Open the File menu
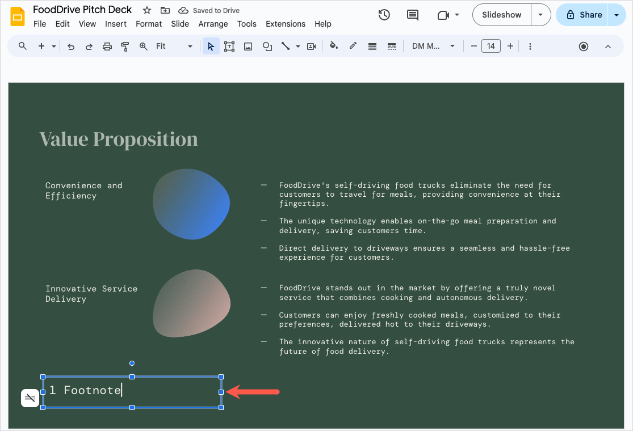Viewport: 633px width, 431px height. tap(40, 24)
